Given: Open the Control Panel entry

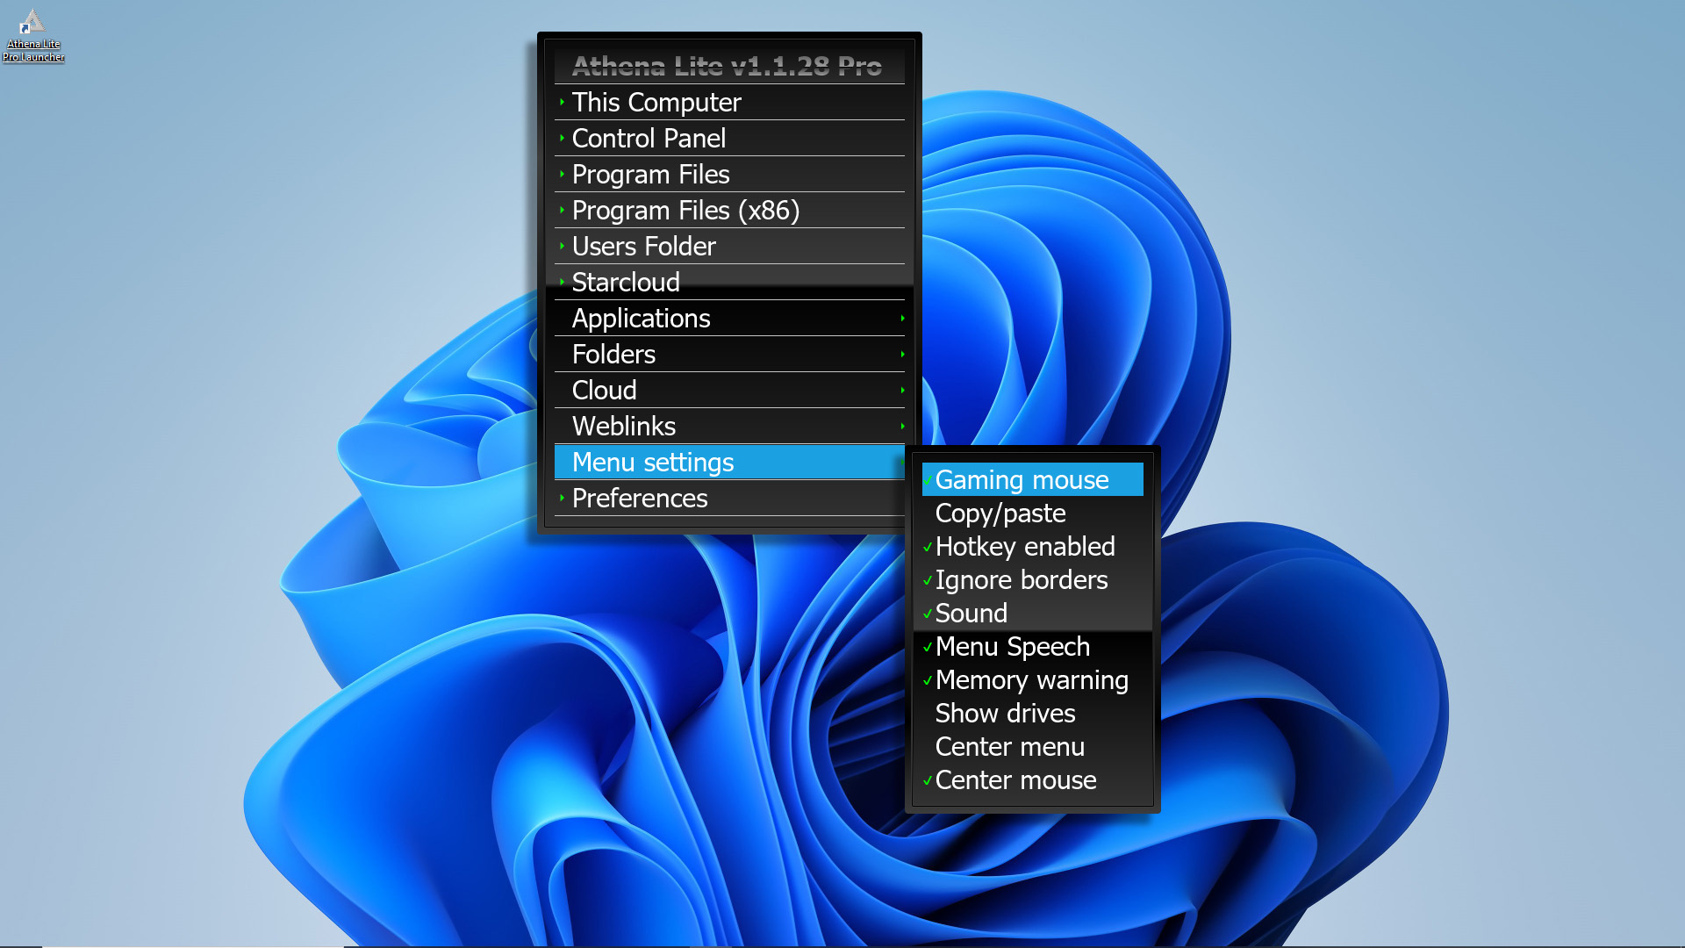Looking at the screenshot, I should [649, 139].
